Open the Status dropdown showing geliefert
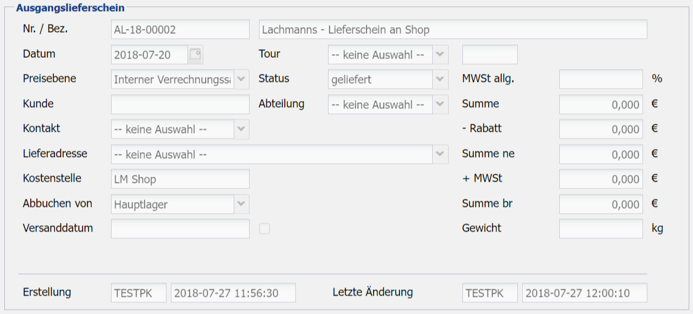 click(440, 79)
